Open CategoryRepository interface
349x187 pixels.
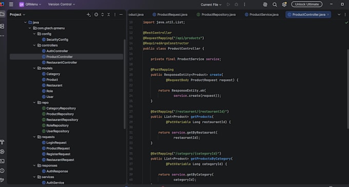click(x=61, y=108)
